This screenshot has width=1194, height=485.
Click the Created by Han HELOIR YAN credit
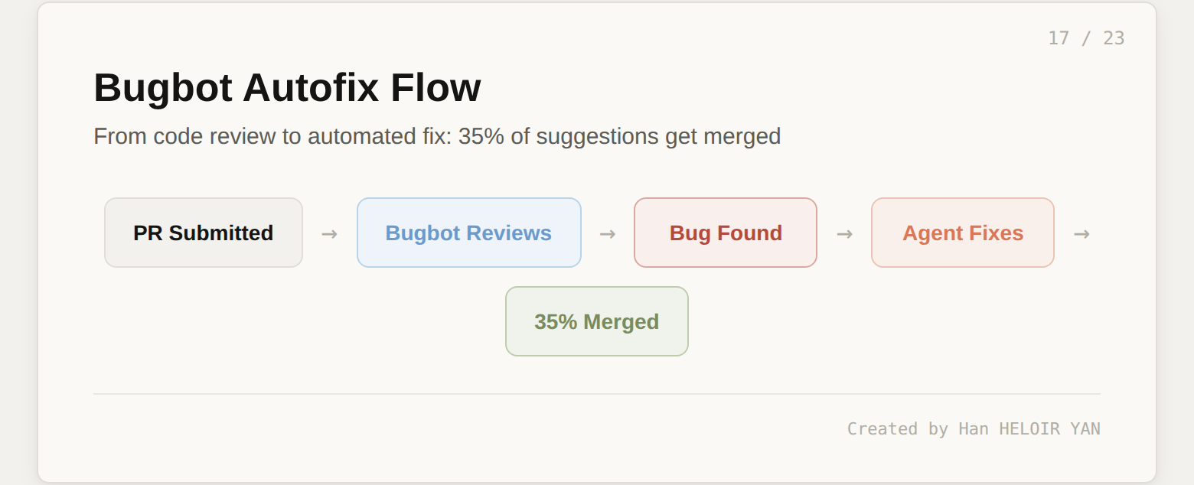click(973, 428)
